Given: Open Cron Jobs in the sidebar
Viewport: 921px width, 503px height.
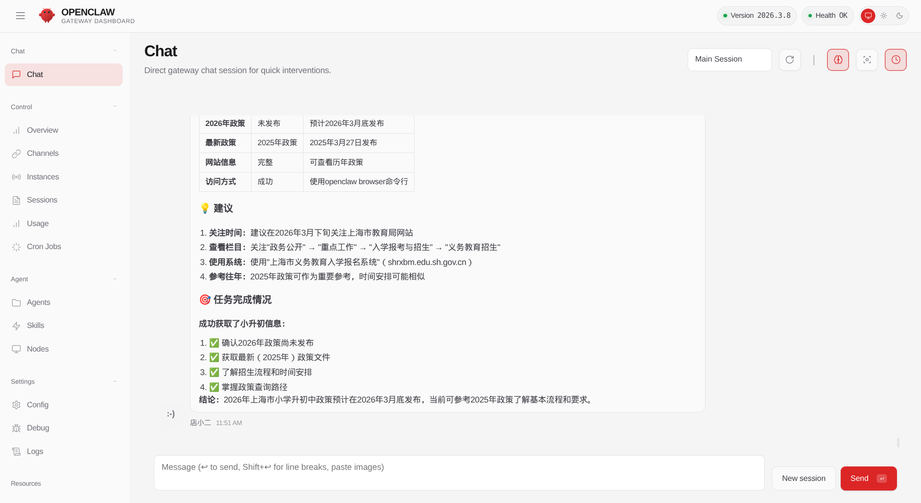Looking at the screenshot, I should click(44, 247).
